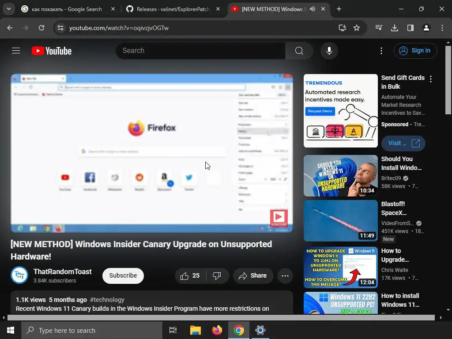This screenshot has width=452, height=339.
Task: Open the tab search dropdown arrow
Action: pos(9,9)
